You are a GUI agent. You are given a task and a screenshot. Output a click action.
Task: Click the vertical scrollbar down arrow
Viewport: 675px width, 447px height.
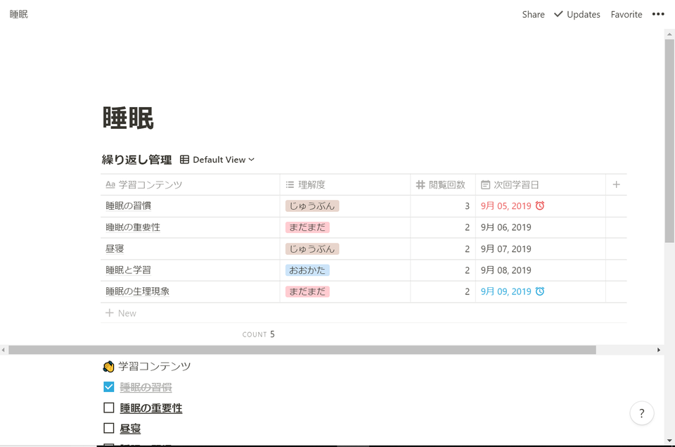click(669, 441)
